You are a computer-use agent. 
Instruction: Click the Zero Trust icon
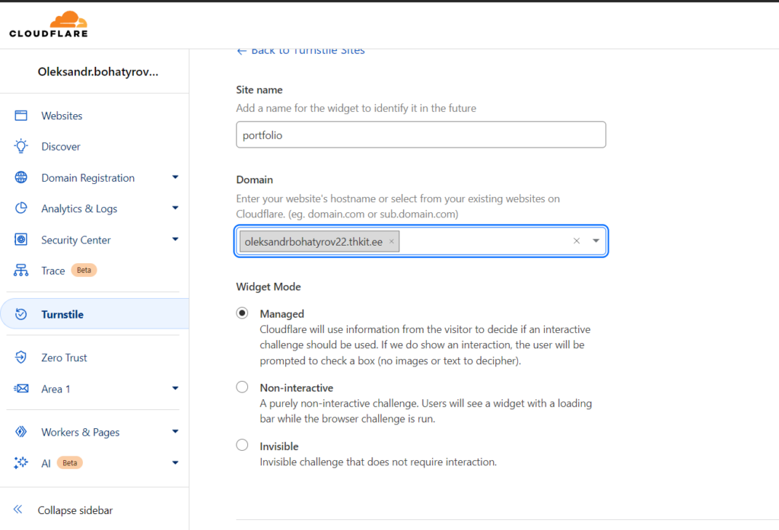click(21, 357)
